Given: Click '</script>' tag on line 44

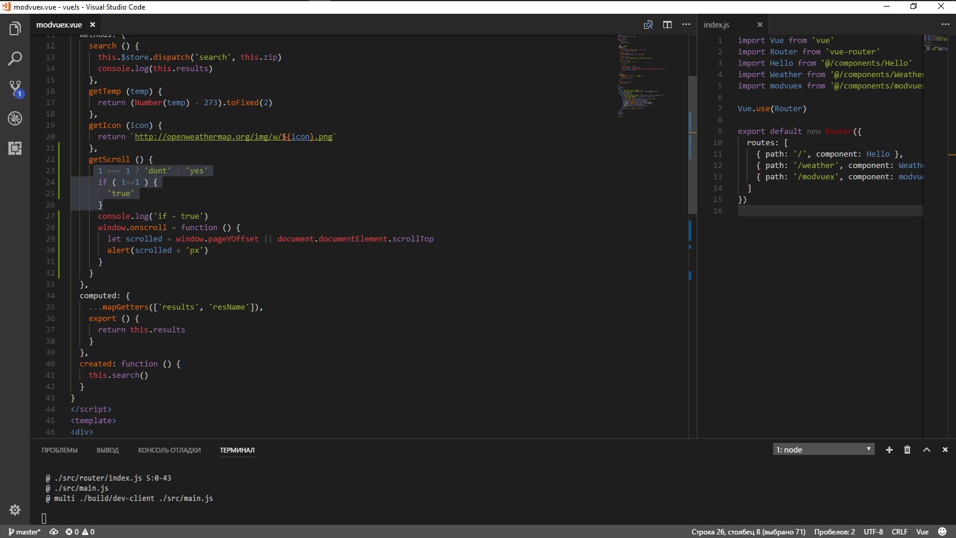Looking at the screenshot, I should pos(91,409).
